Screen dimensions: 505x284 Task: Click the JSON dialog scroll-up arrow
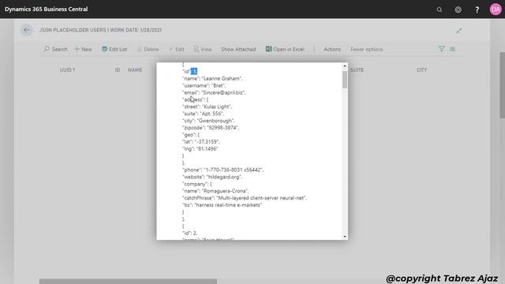(x=345, y=66)
